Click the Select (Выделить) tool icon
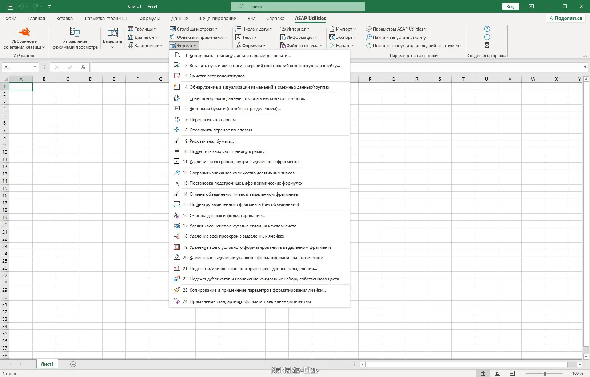Image resolution: width=590 pixels, height=377 pixels. tap(112, 32)
